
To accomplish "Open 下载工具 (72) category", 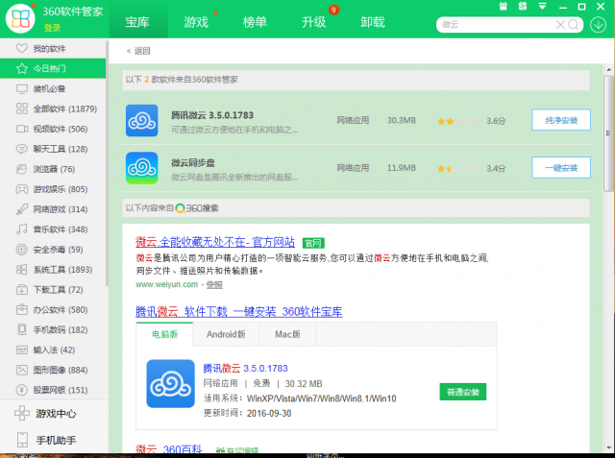I will 53,290.
